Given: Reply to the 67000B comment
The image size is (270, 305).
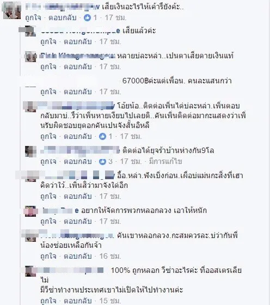Looking at the screenshot, I should click(78, 91).
